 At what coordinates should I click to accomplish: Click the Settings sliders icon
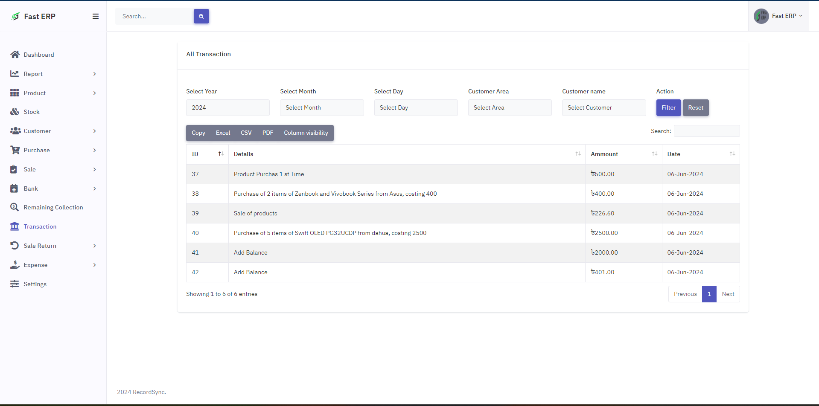click(x=15, y=284)
